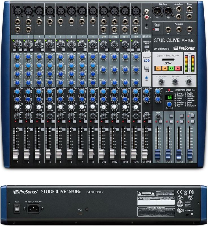Click the FX preset display showing 16
The height and width of the screenshot is (226, 208).
169,97
